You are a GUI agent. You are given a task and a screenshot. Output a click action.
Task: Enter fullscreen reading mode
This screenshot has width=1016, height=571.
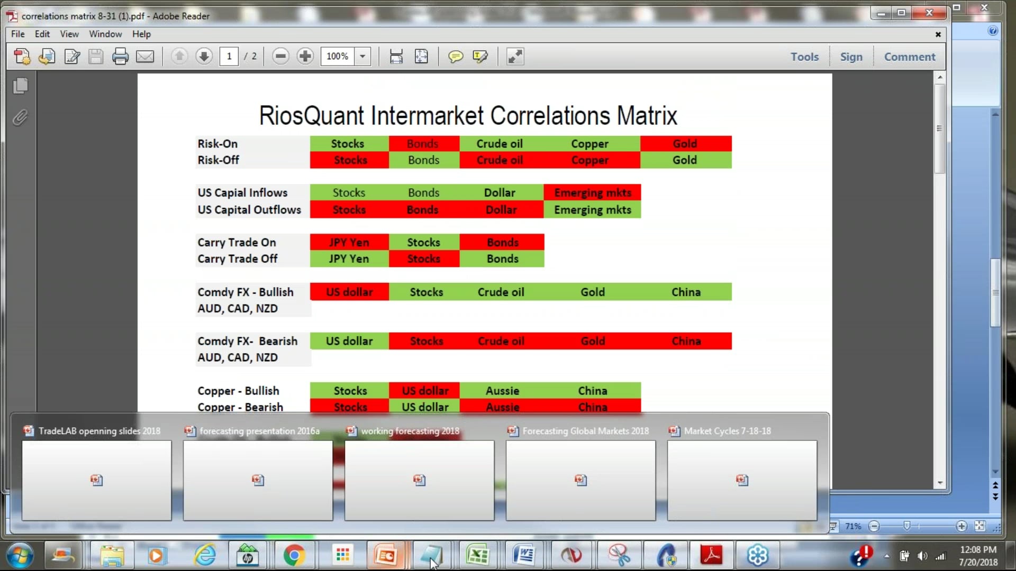(x=515, y=56)
